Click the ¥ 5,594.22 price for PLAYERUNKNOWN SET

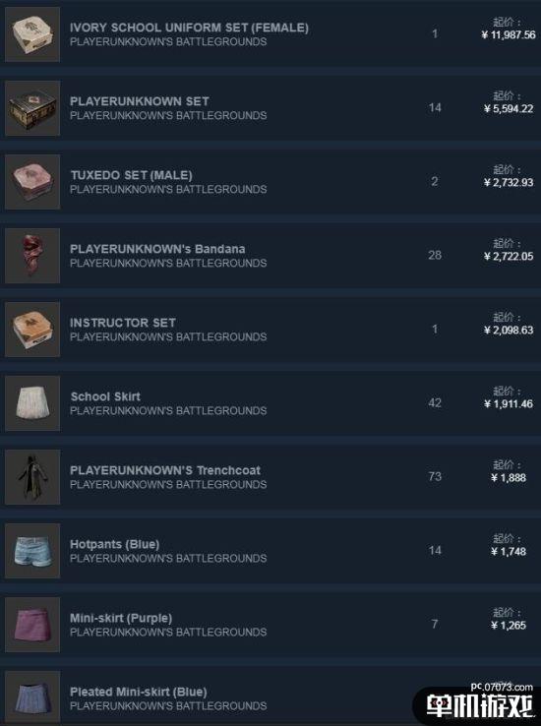(509, 109)
